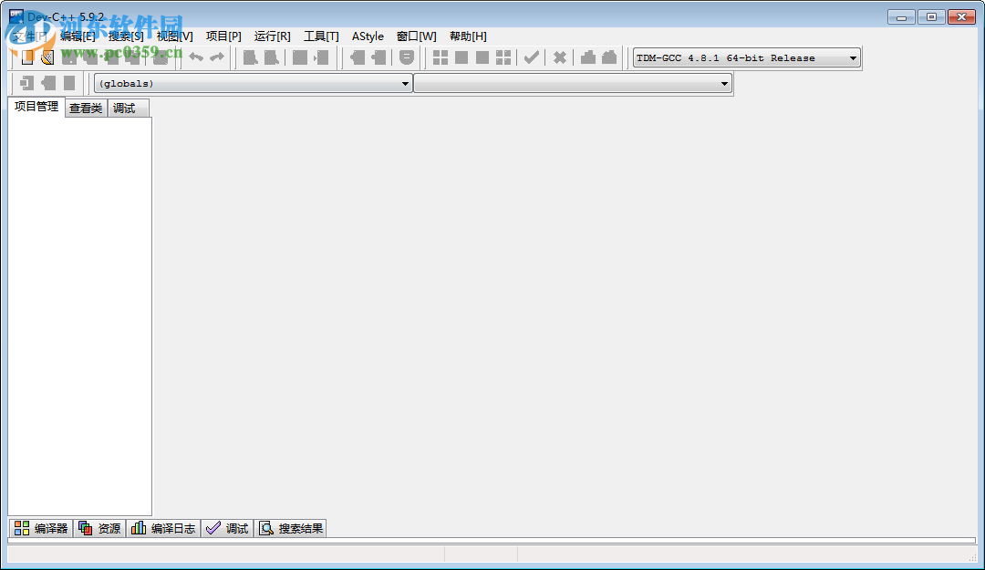The height and width of the screenshot is (570, 985).
Task: Open the AStyle menu item
Action: (368, 36)
